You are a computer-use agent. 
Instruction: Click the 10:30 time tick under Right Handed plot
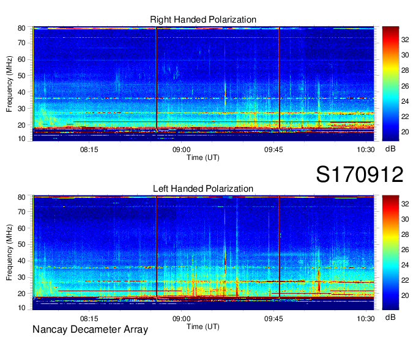coord(366,150)
